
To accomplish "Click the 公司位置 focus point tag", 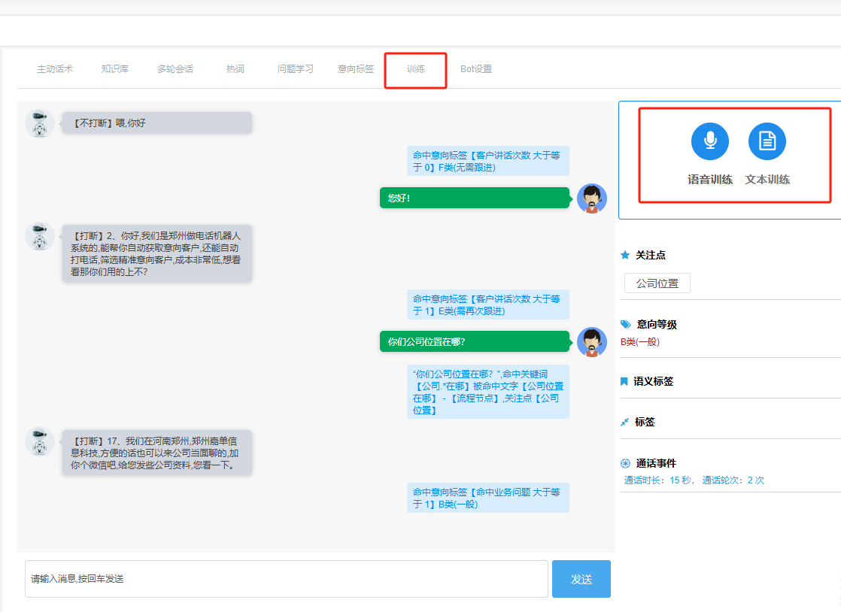I will pyautogui.click(x=657, y=283).
